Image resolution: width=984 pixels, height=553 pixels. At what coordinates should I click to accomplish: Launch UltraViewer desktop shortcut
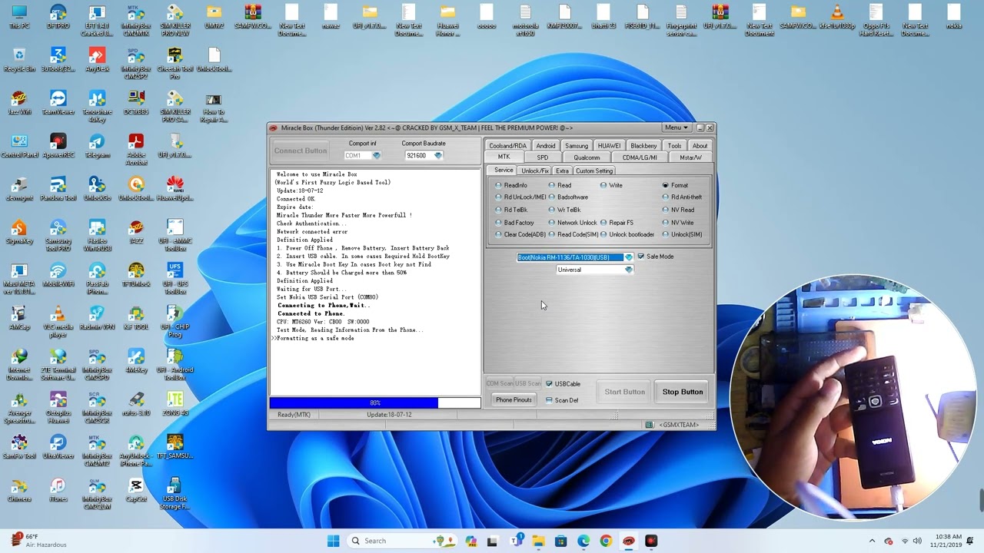tap(58, 447)
